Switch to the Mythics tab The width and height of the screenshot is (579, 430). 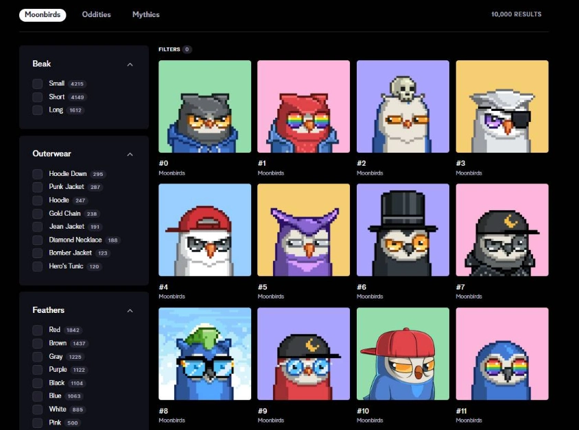coord(145,14)
